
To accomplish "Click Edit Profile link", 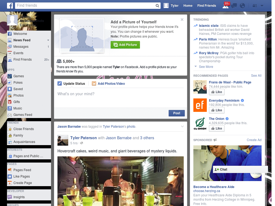I will coord(28,25).
